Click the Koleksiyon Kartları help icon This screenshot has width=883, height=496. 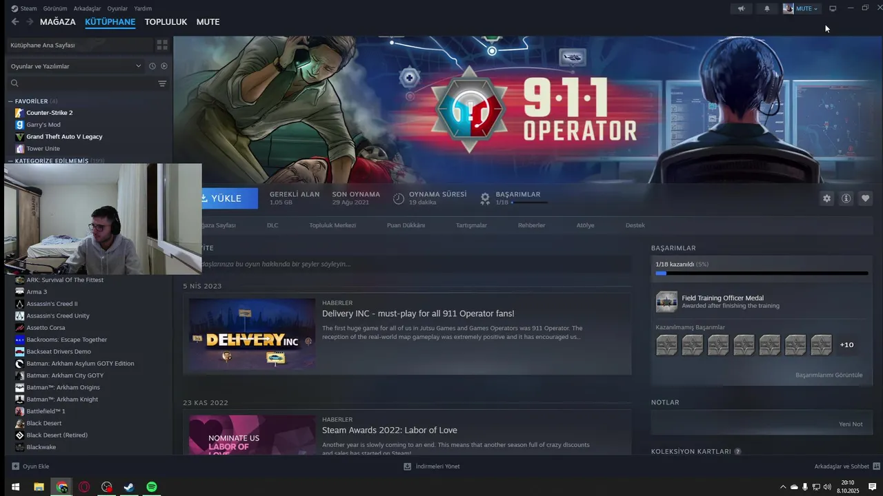(x=737, y=452)
